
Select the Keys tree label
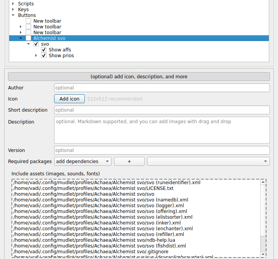23,9
